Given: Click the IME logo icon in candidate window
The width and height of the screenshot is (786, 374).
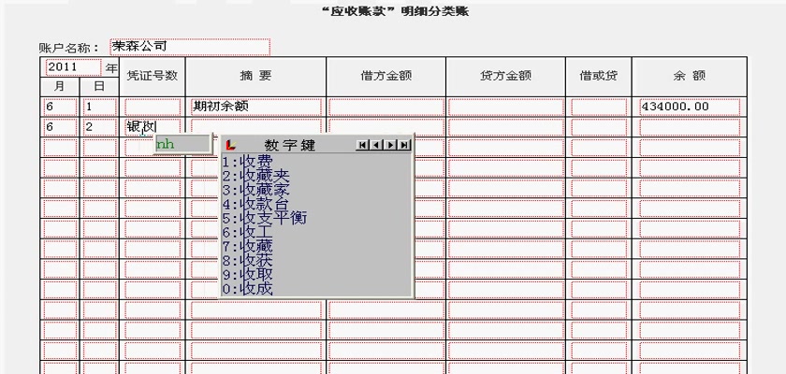Looking at the screenshot, I should pos(230,145).
